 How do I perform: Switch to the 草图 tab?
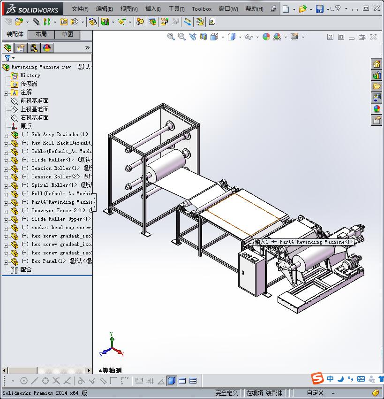68,34
